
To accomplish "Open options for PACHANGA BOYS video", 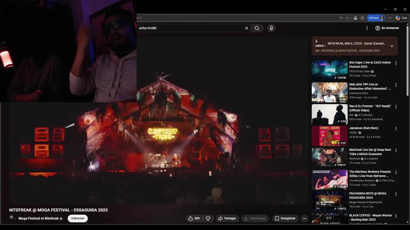I will 396,194.
